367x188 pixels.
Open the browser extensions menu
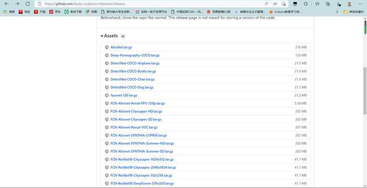tap(305, 4)
